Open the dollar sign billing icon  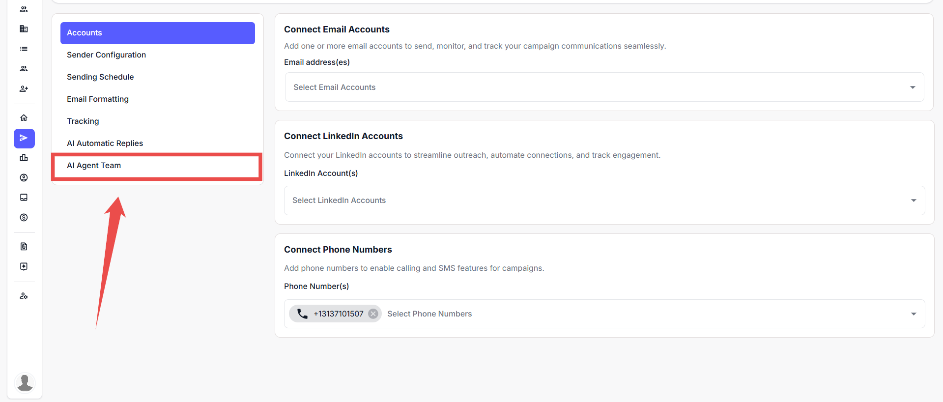tap(24, 218)
